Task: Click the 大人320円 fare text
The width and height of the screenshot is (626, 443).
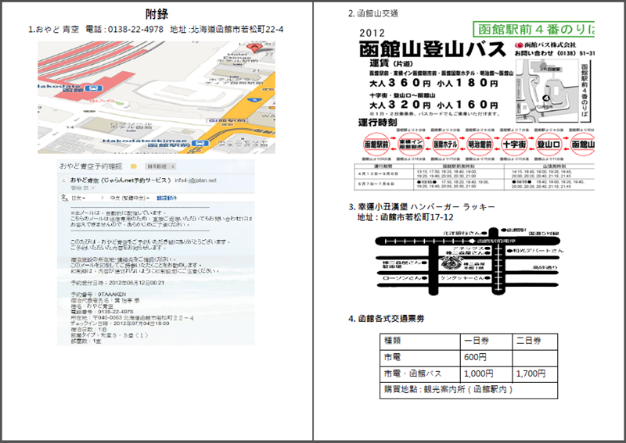Action: click(x=400, y=105)
